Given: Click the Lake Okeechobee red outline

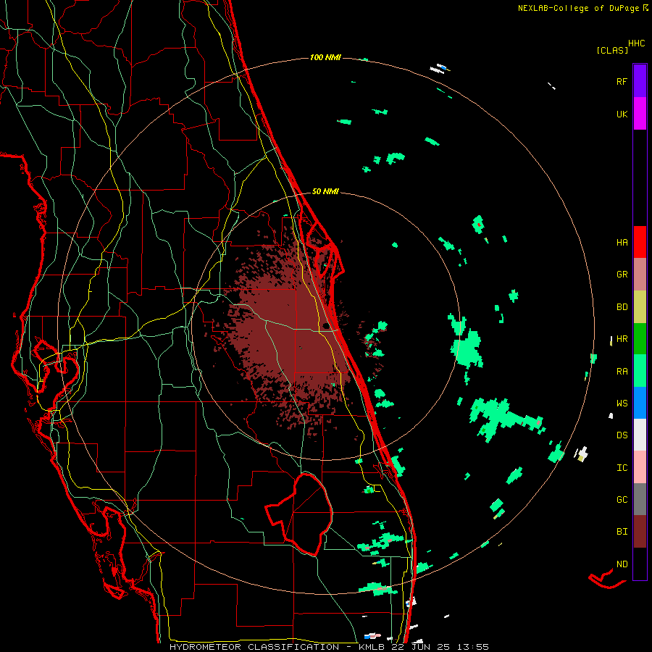Looking at the screenshot, I should (x=299, y=514).
